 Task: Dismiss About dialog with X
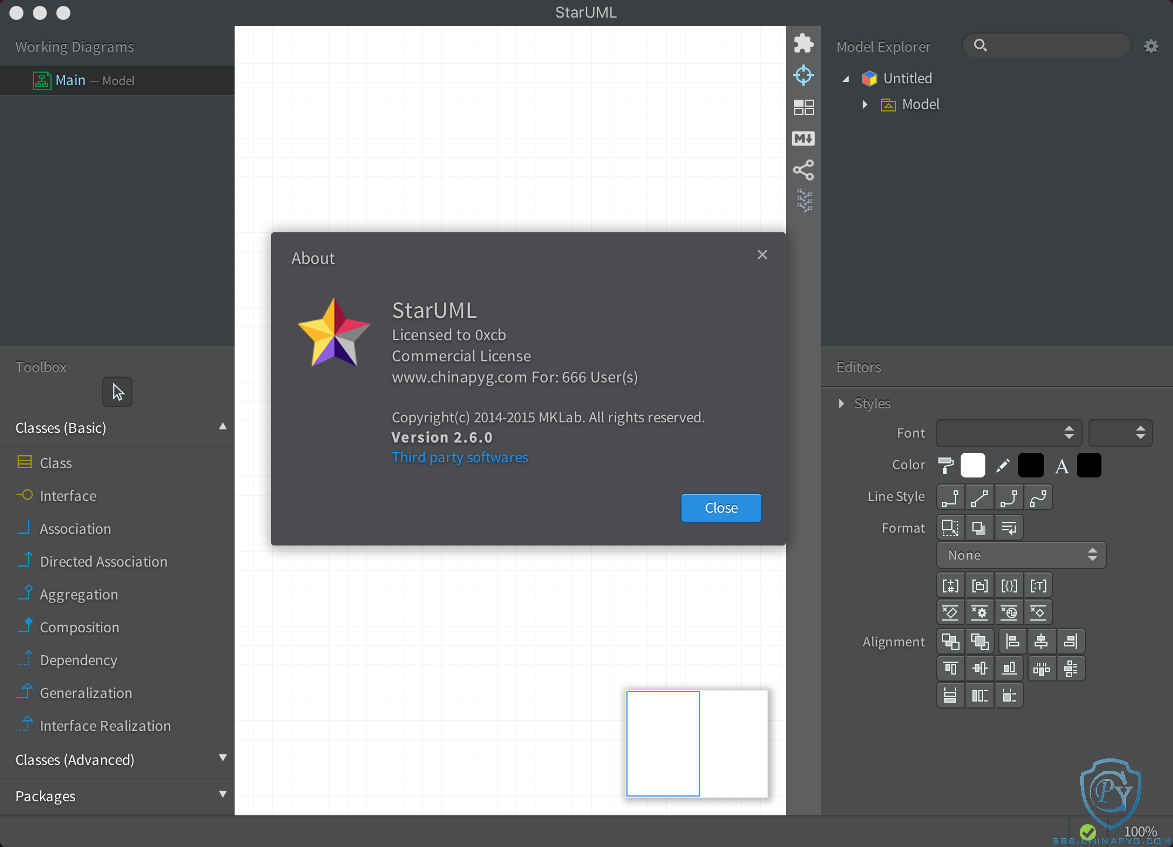coord(762,255)
